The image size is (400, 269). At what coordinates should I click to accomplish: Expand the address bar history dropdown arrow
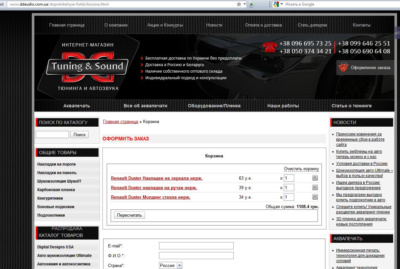(x=245, y=4)
